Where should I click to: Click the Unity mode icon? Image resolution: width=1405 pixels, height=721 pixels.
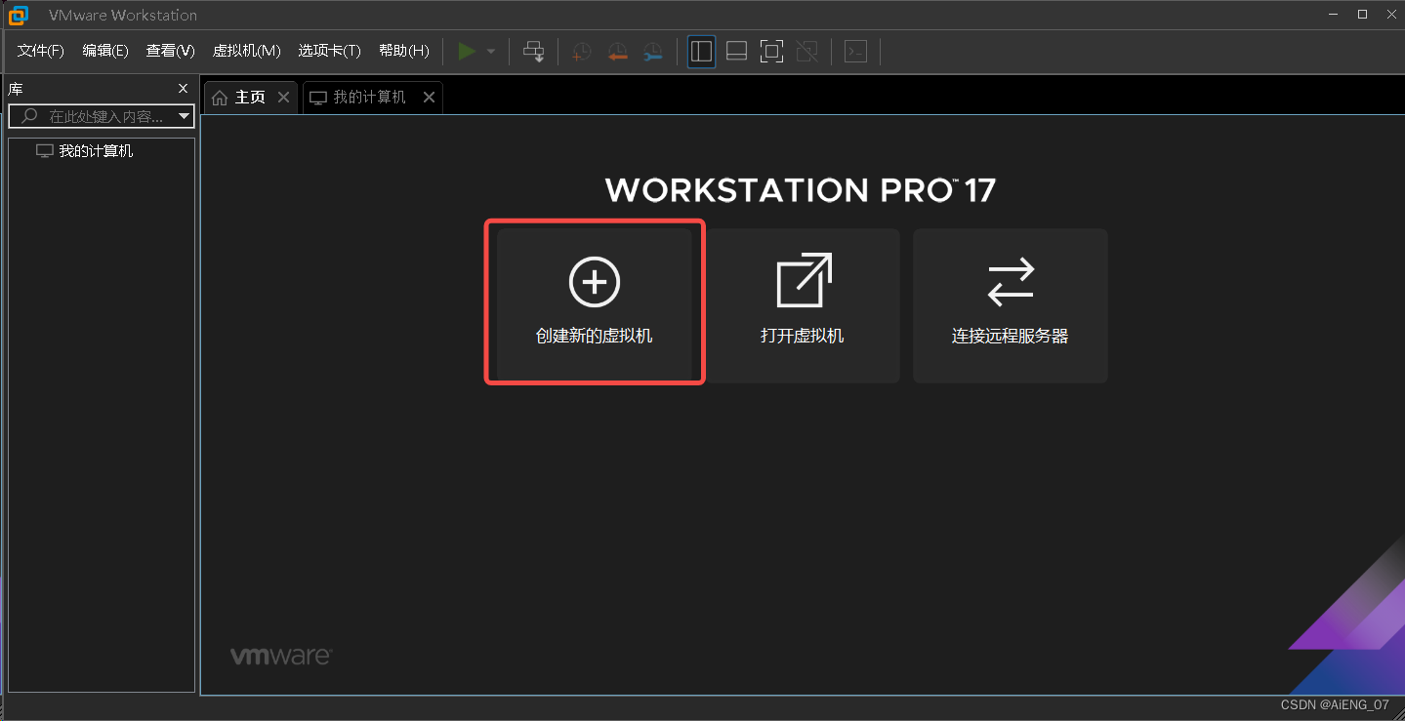[x=806, y=51]
